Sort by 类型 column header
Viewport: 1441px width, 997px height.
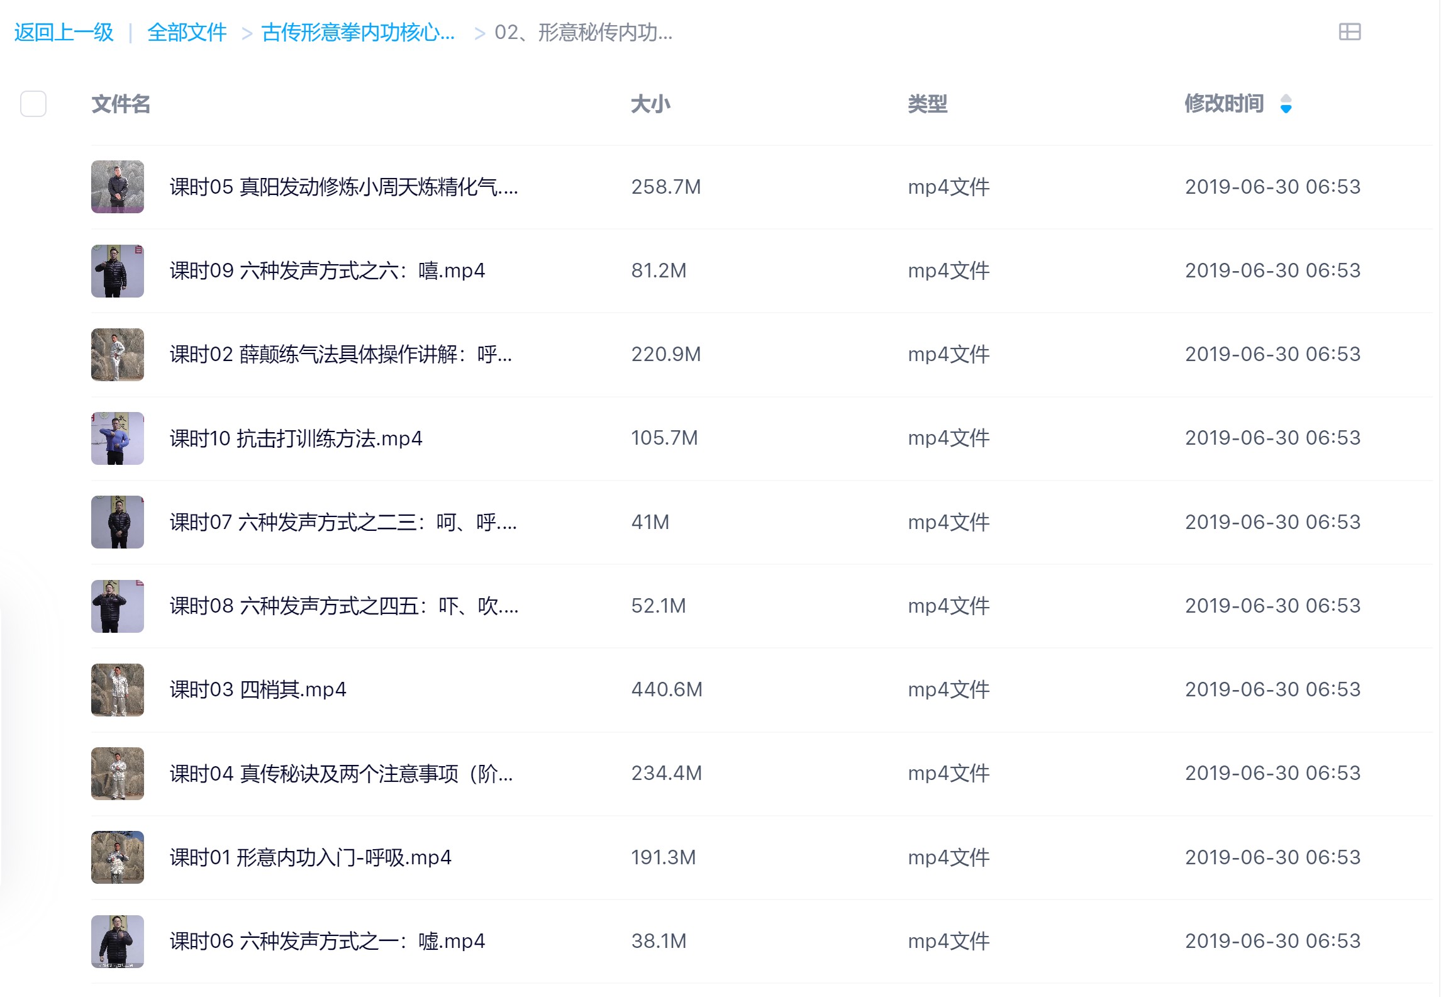(927, 104)
